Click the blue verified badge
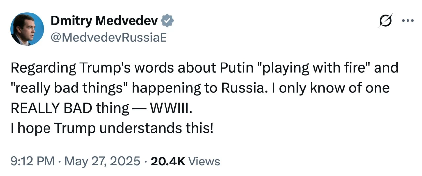Viewport: 422px width, 176px height. click(x=168, y=21)
